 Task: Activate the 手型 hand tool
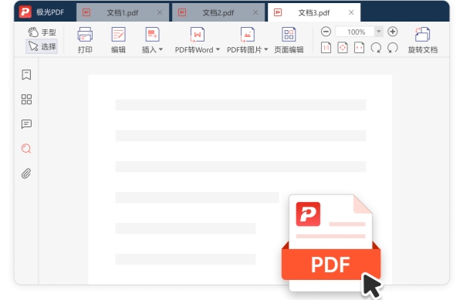coord(42,32)
